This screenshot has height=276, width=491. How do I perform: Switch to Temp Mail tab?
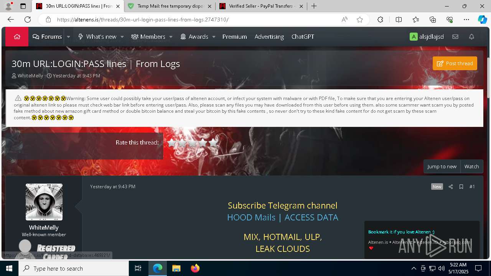coord(169,6)
